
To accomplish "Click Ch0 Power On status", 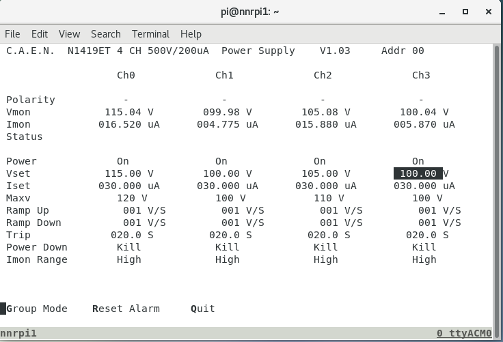I will pos(123,161).
